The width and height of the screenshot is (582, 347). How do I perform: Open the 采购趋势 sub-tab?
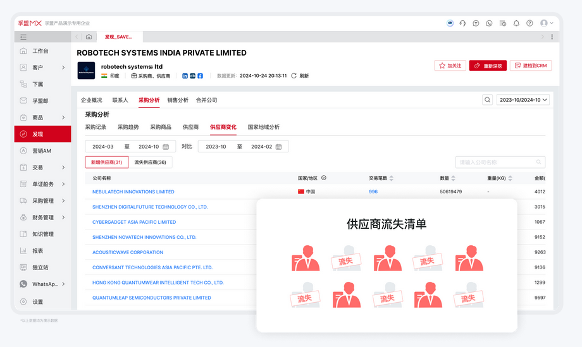(128, 127)
